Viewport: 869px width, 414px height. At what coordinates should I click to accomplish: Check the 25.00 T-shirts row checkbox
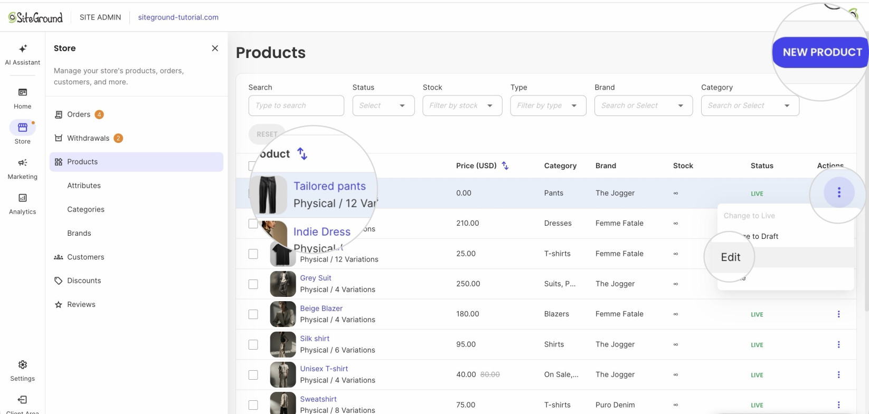click(253, 254)
